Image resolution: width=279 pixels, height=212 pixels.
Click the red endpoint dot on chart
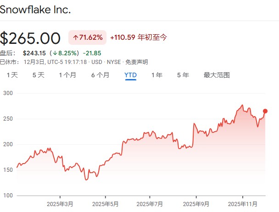point(265,111)
